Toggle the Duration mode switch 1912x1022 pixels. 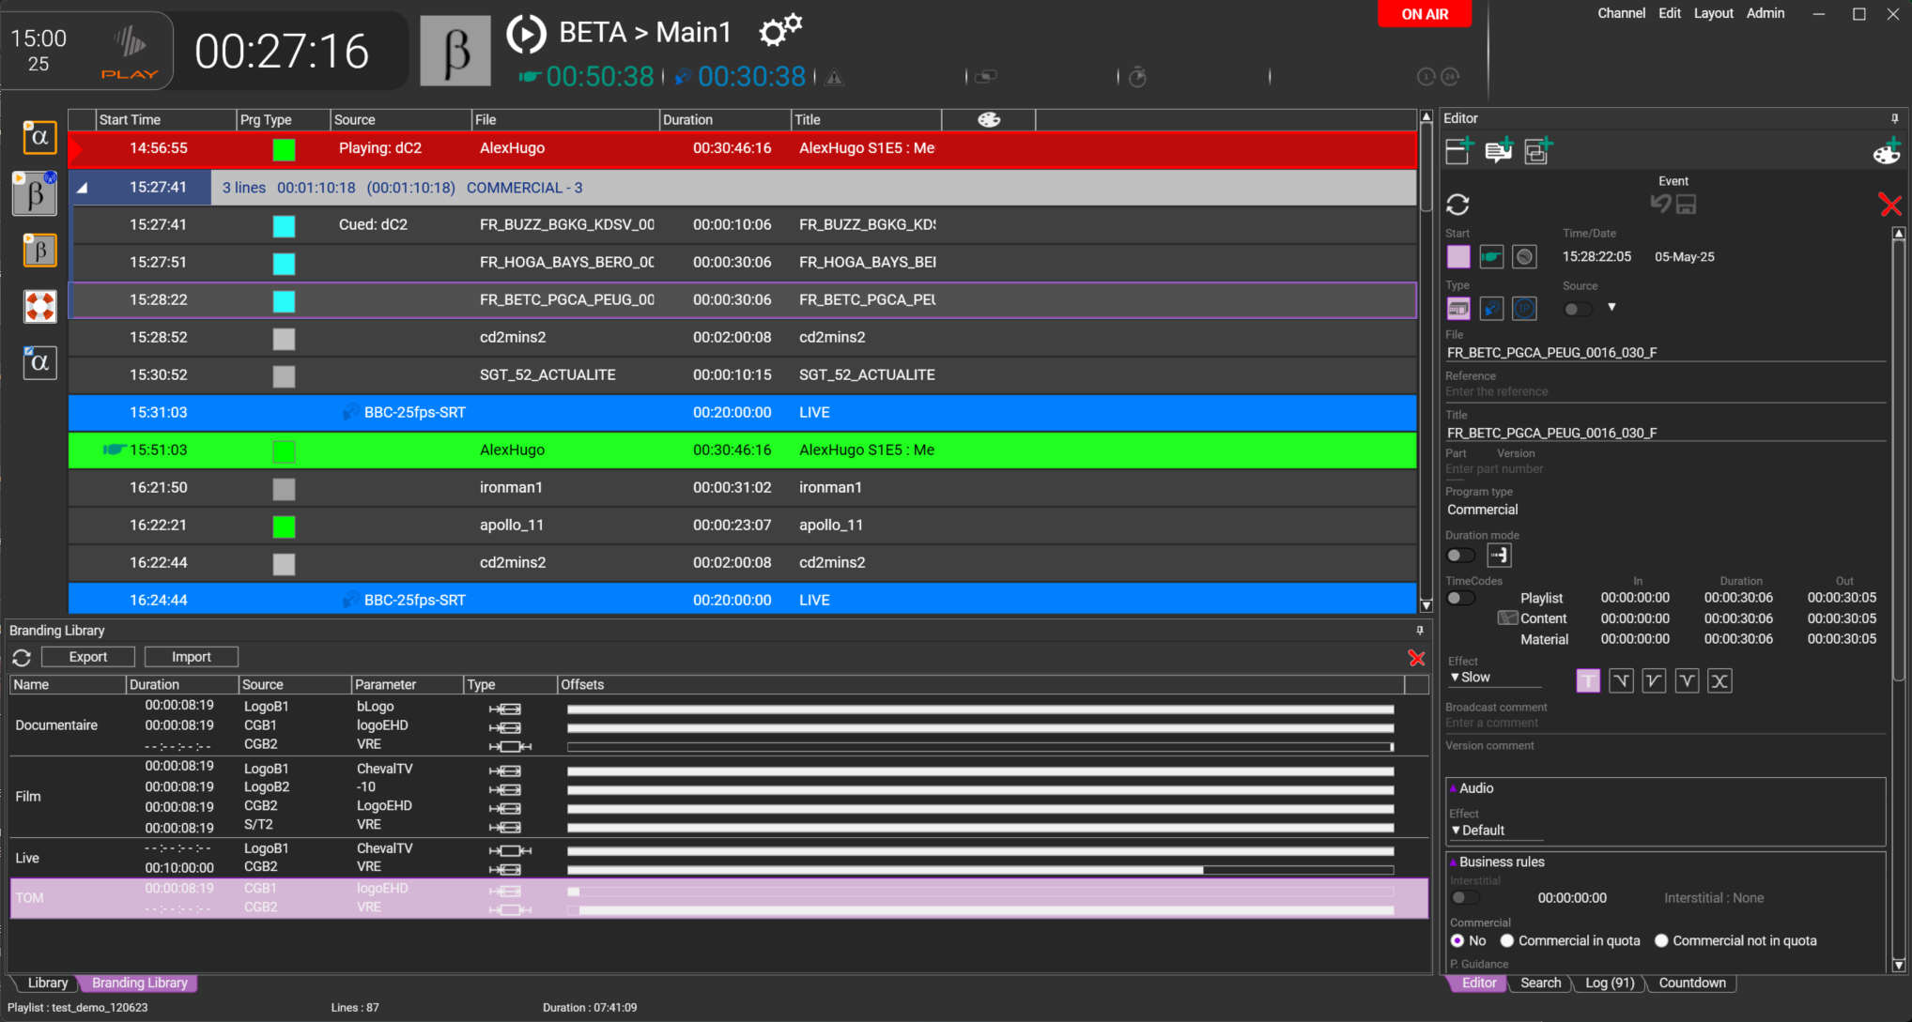click(x=1460, y=556)
